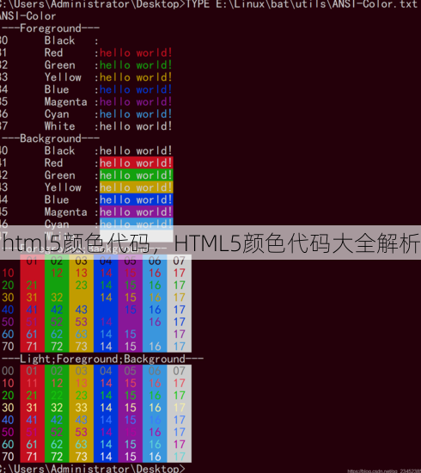Click header 04 in the Light grid

coord(106,371)
